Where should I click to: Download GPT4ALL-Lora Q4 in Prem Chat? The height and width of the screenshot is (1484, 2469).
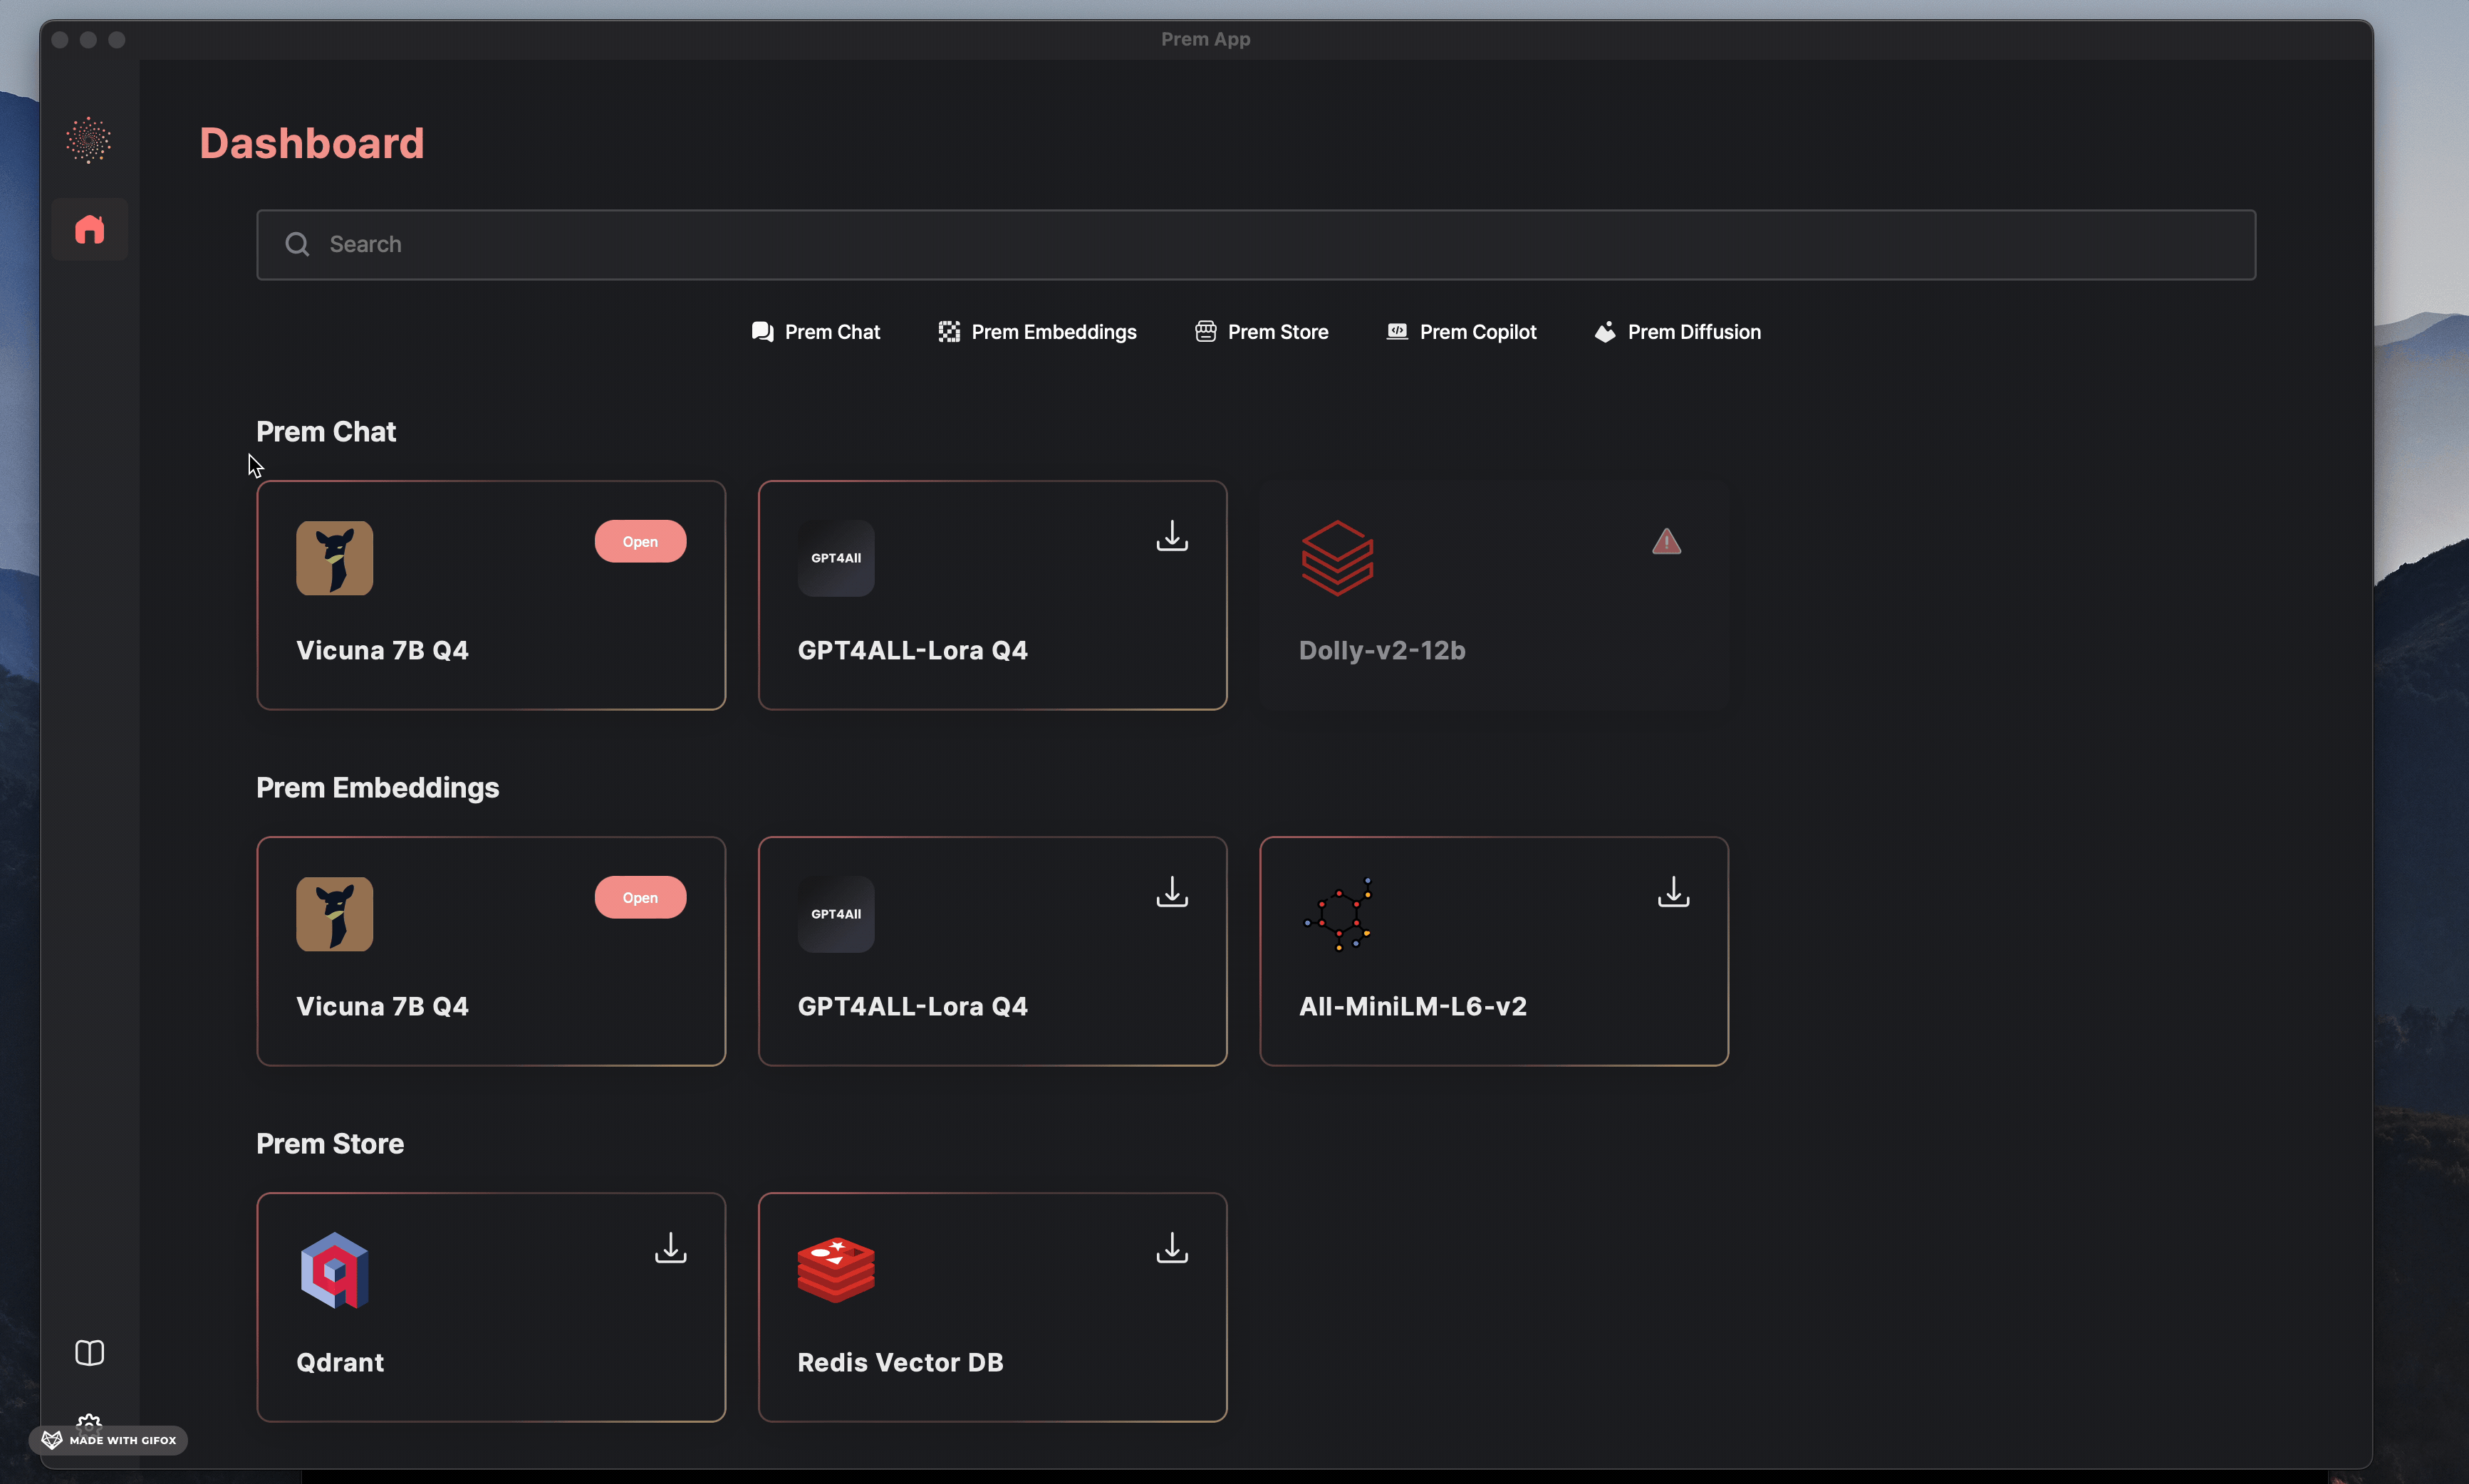tap(1172, 536)
